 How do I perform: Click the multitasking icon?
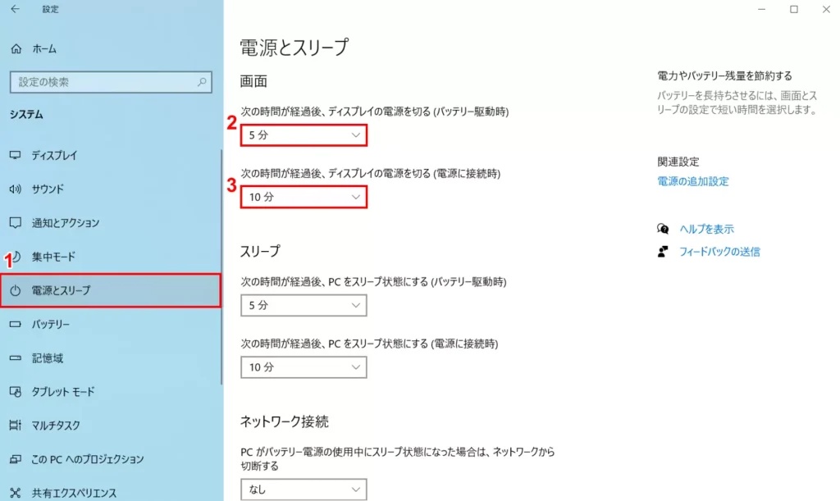(15, 425)
